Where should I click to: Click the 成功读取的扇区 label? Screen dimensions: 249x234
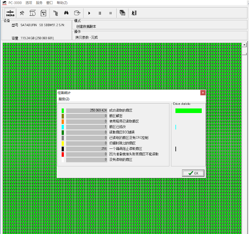tap(121, 110)
